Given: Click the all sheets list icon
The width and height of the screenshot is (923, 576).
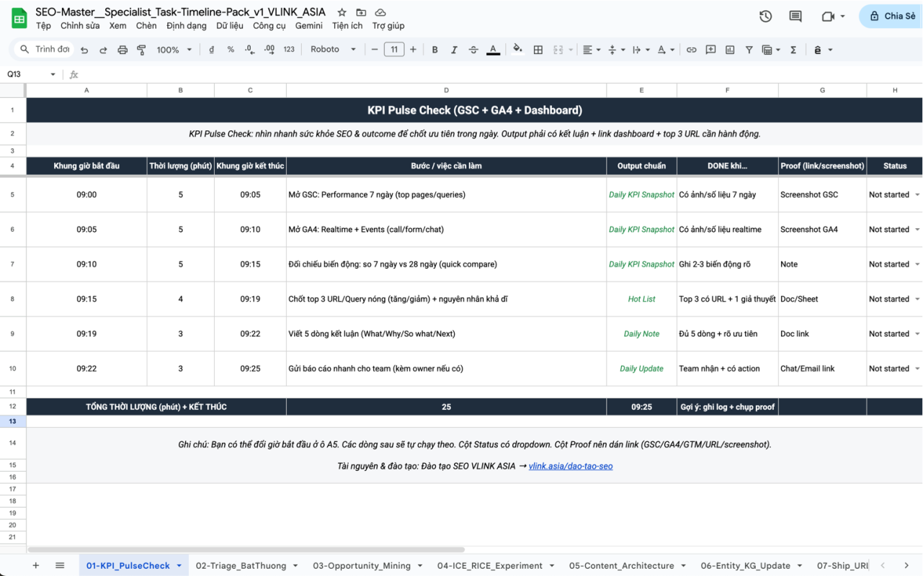Looking at the screenshot, I should point(60,565).
